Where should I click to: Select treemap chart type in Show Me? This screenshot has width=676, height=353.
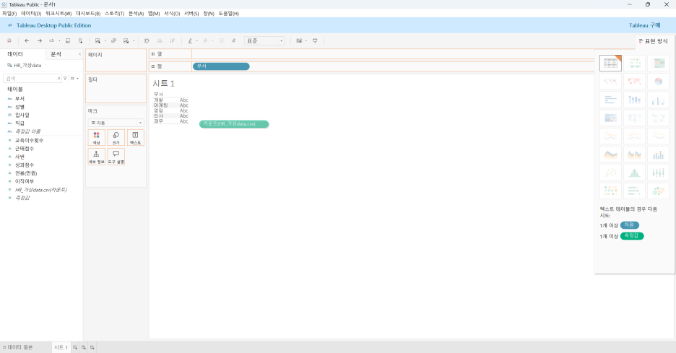(610, 118)
